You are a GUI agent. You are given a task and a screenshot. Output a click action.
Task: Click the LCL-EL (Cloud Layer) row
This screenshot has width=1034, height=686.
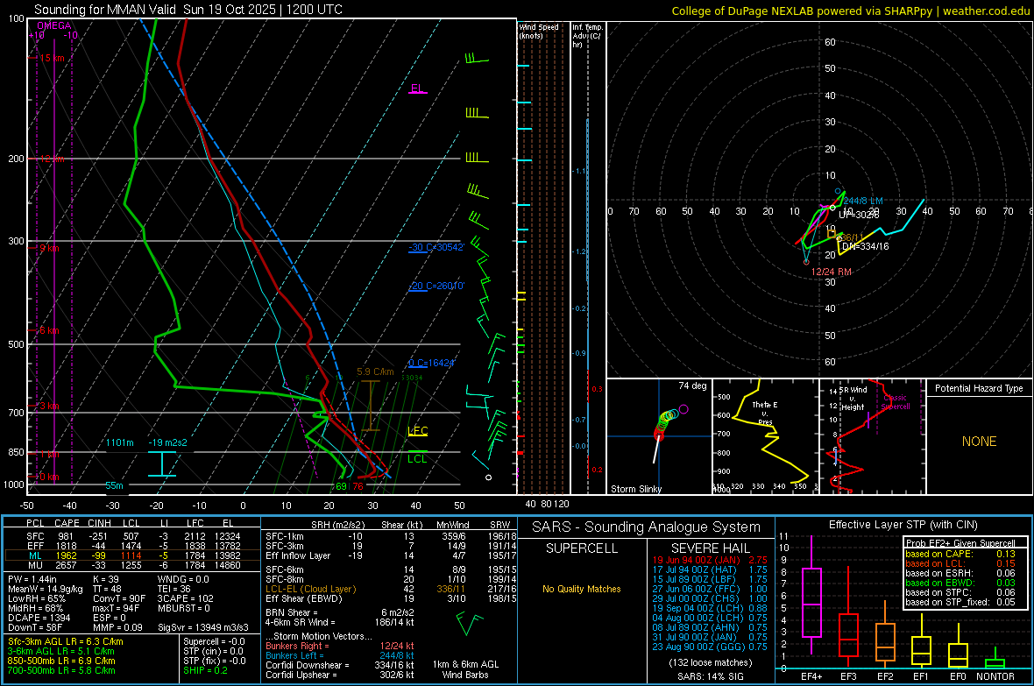(x=391, y=589)
